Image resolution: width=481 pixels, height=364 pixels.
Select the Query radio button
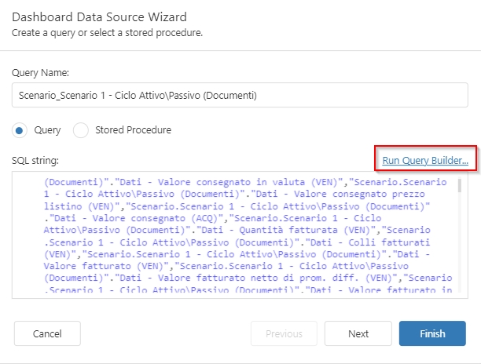(x=22, y=130)
